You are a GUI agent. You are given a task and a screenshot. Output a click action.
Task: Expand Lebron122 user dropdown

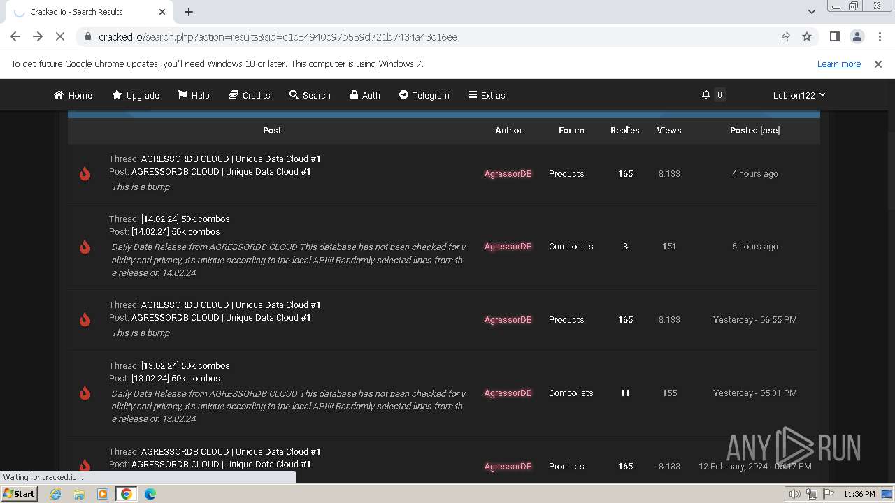click(799, 95)
